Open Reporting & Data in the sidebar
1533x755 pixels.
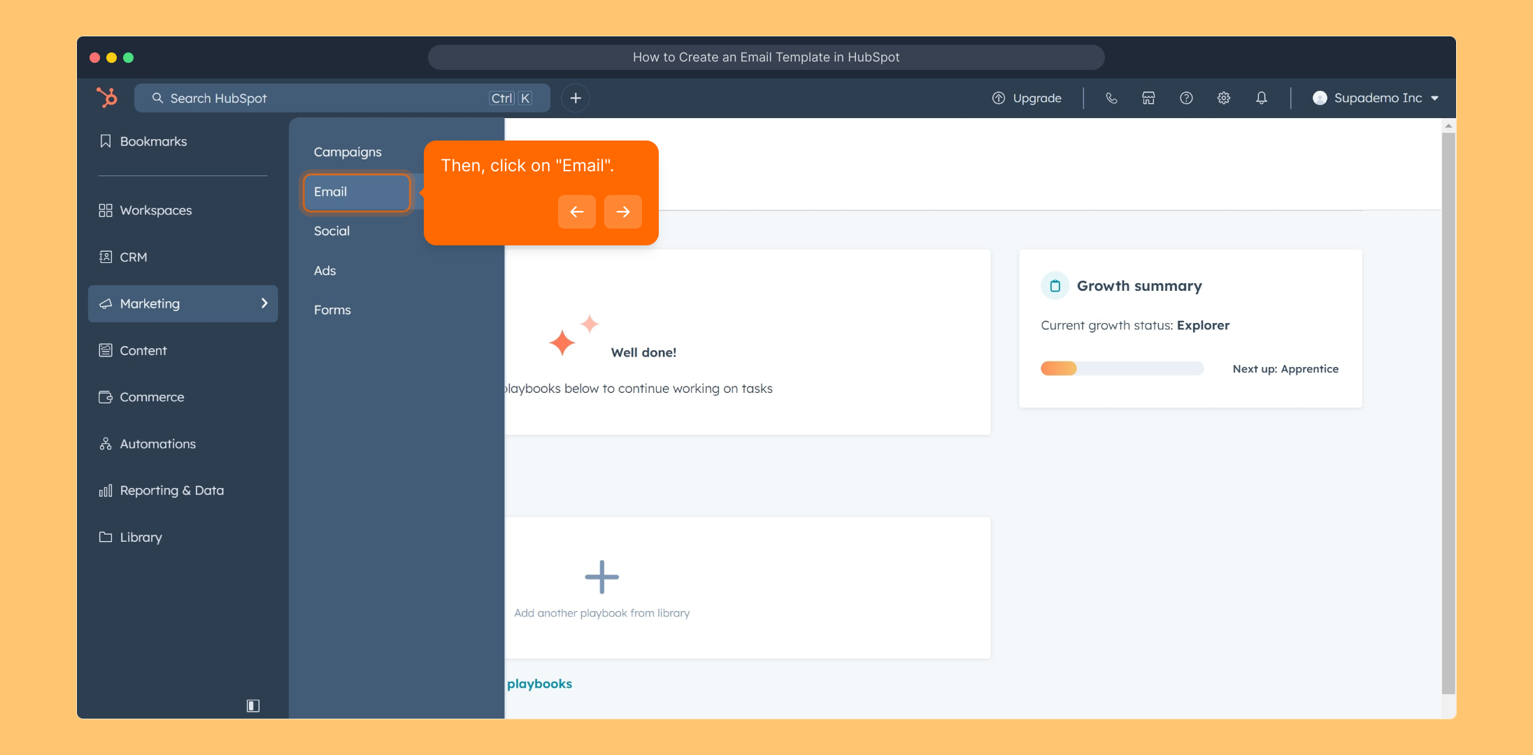click(171, 490)
